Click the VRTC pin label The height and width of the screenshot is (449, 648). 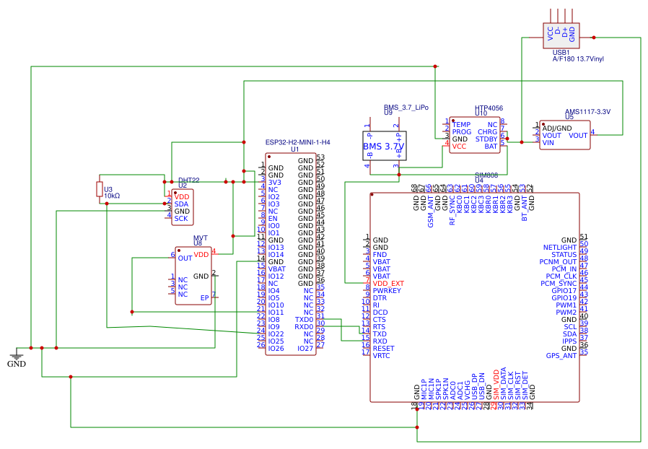[x=381, y=356]
